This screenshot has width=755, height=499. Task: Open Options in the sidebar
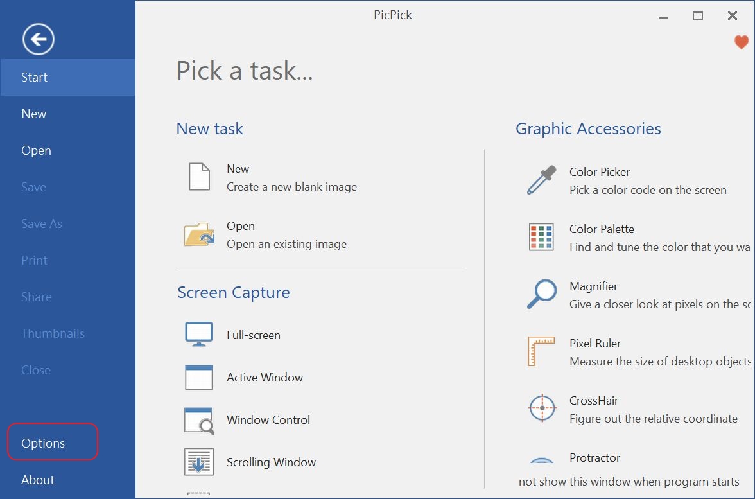click(x=68, y=443)
